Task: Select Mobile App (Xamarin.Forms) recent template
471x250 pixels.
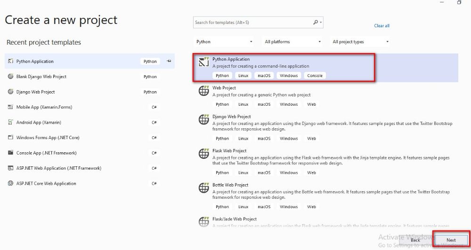Action: [89, 107]
